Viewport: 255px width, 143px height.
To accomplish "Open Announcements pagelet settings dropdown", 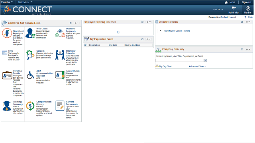I will point(248,22).
